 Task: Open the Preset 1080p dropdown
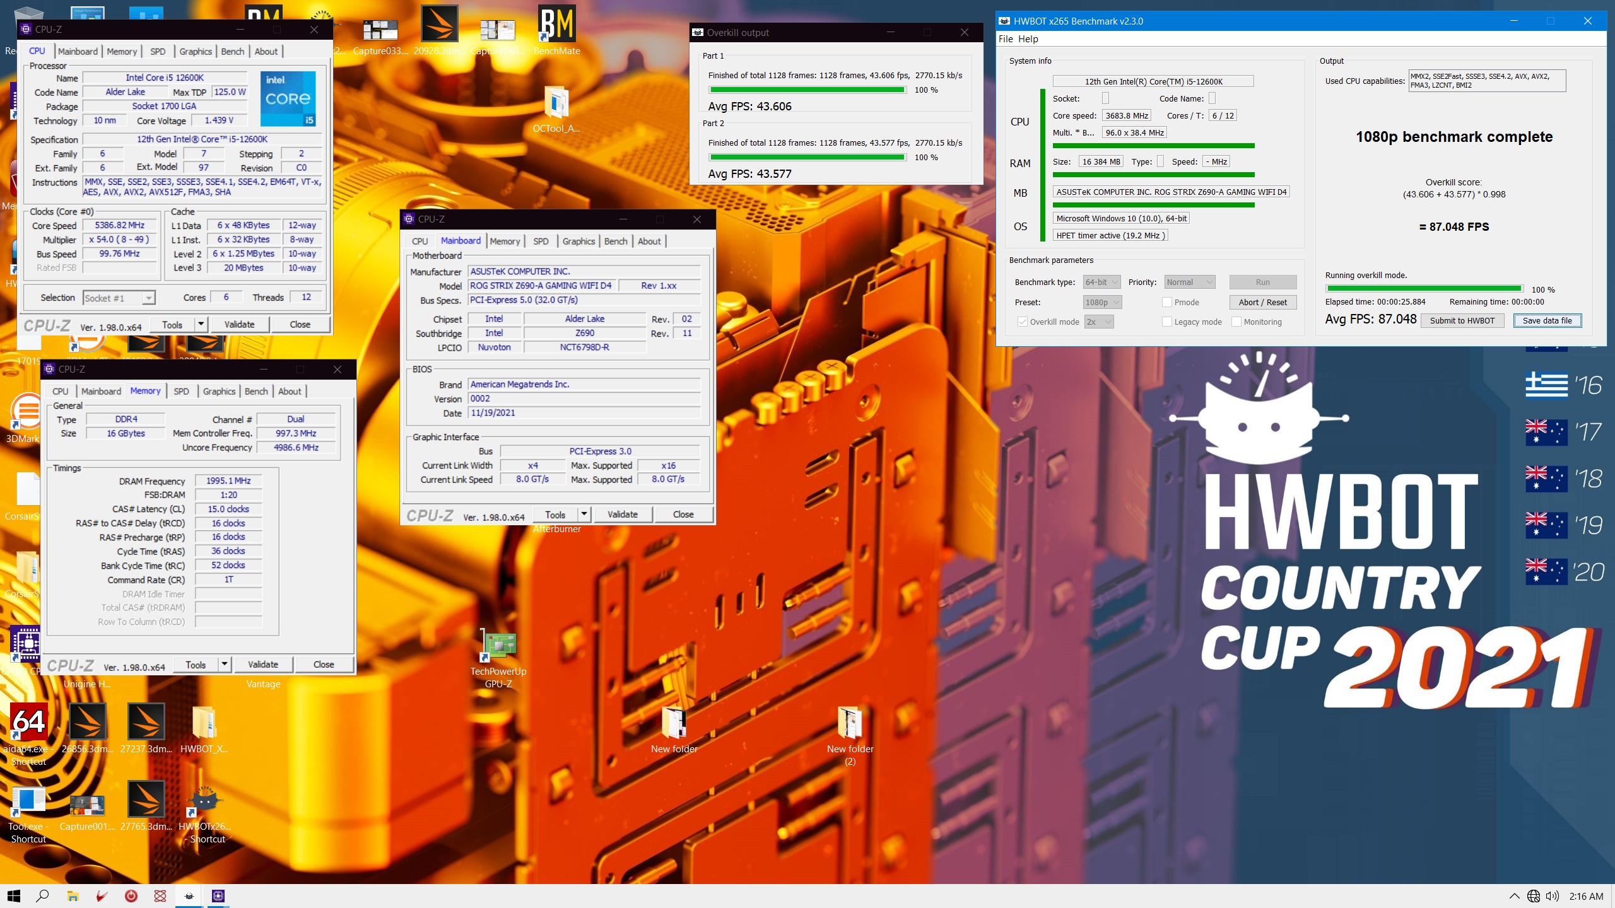click(x=1102, y=302)
